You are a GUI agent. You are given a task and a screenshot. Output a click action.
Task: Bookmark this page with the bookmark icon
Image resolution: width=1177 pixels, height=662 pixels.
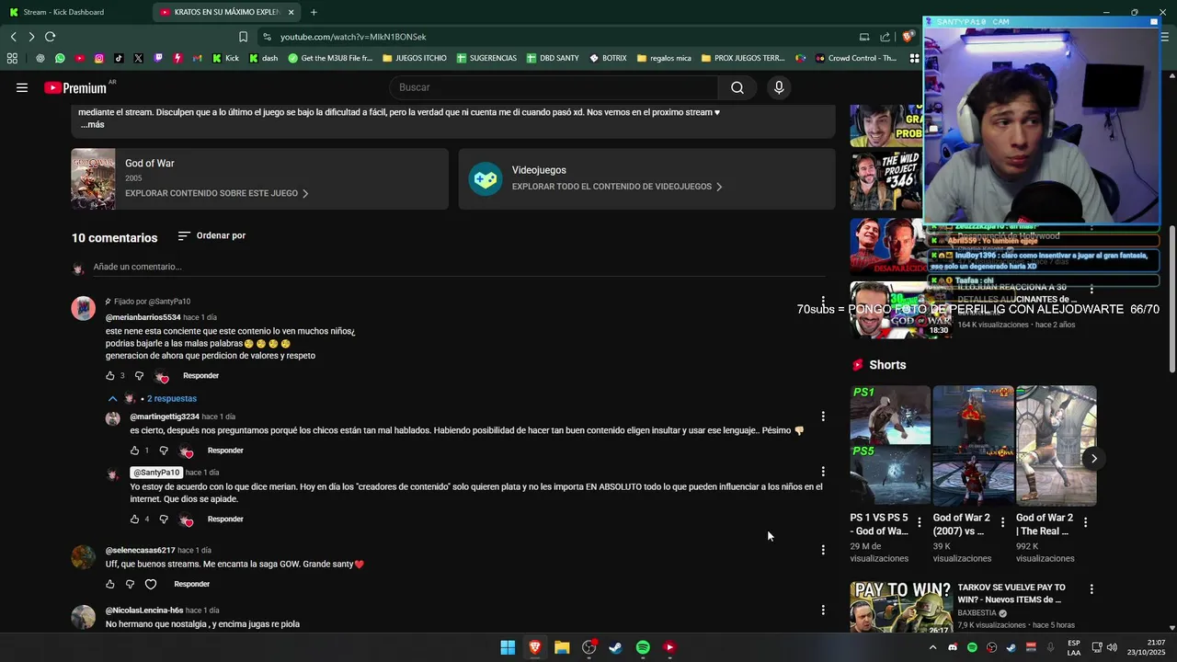(x=243, y=37)
